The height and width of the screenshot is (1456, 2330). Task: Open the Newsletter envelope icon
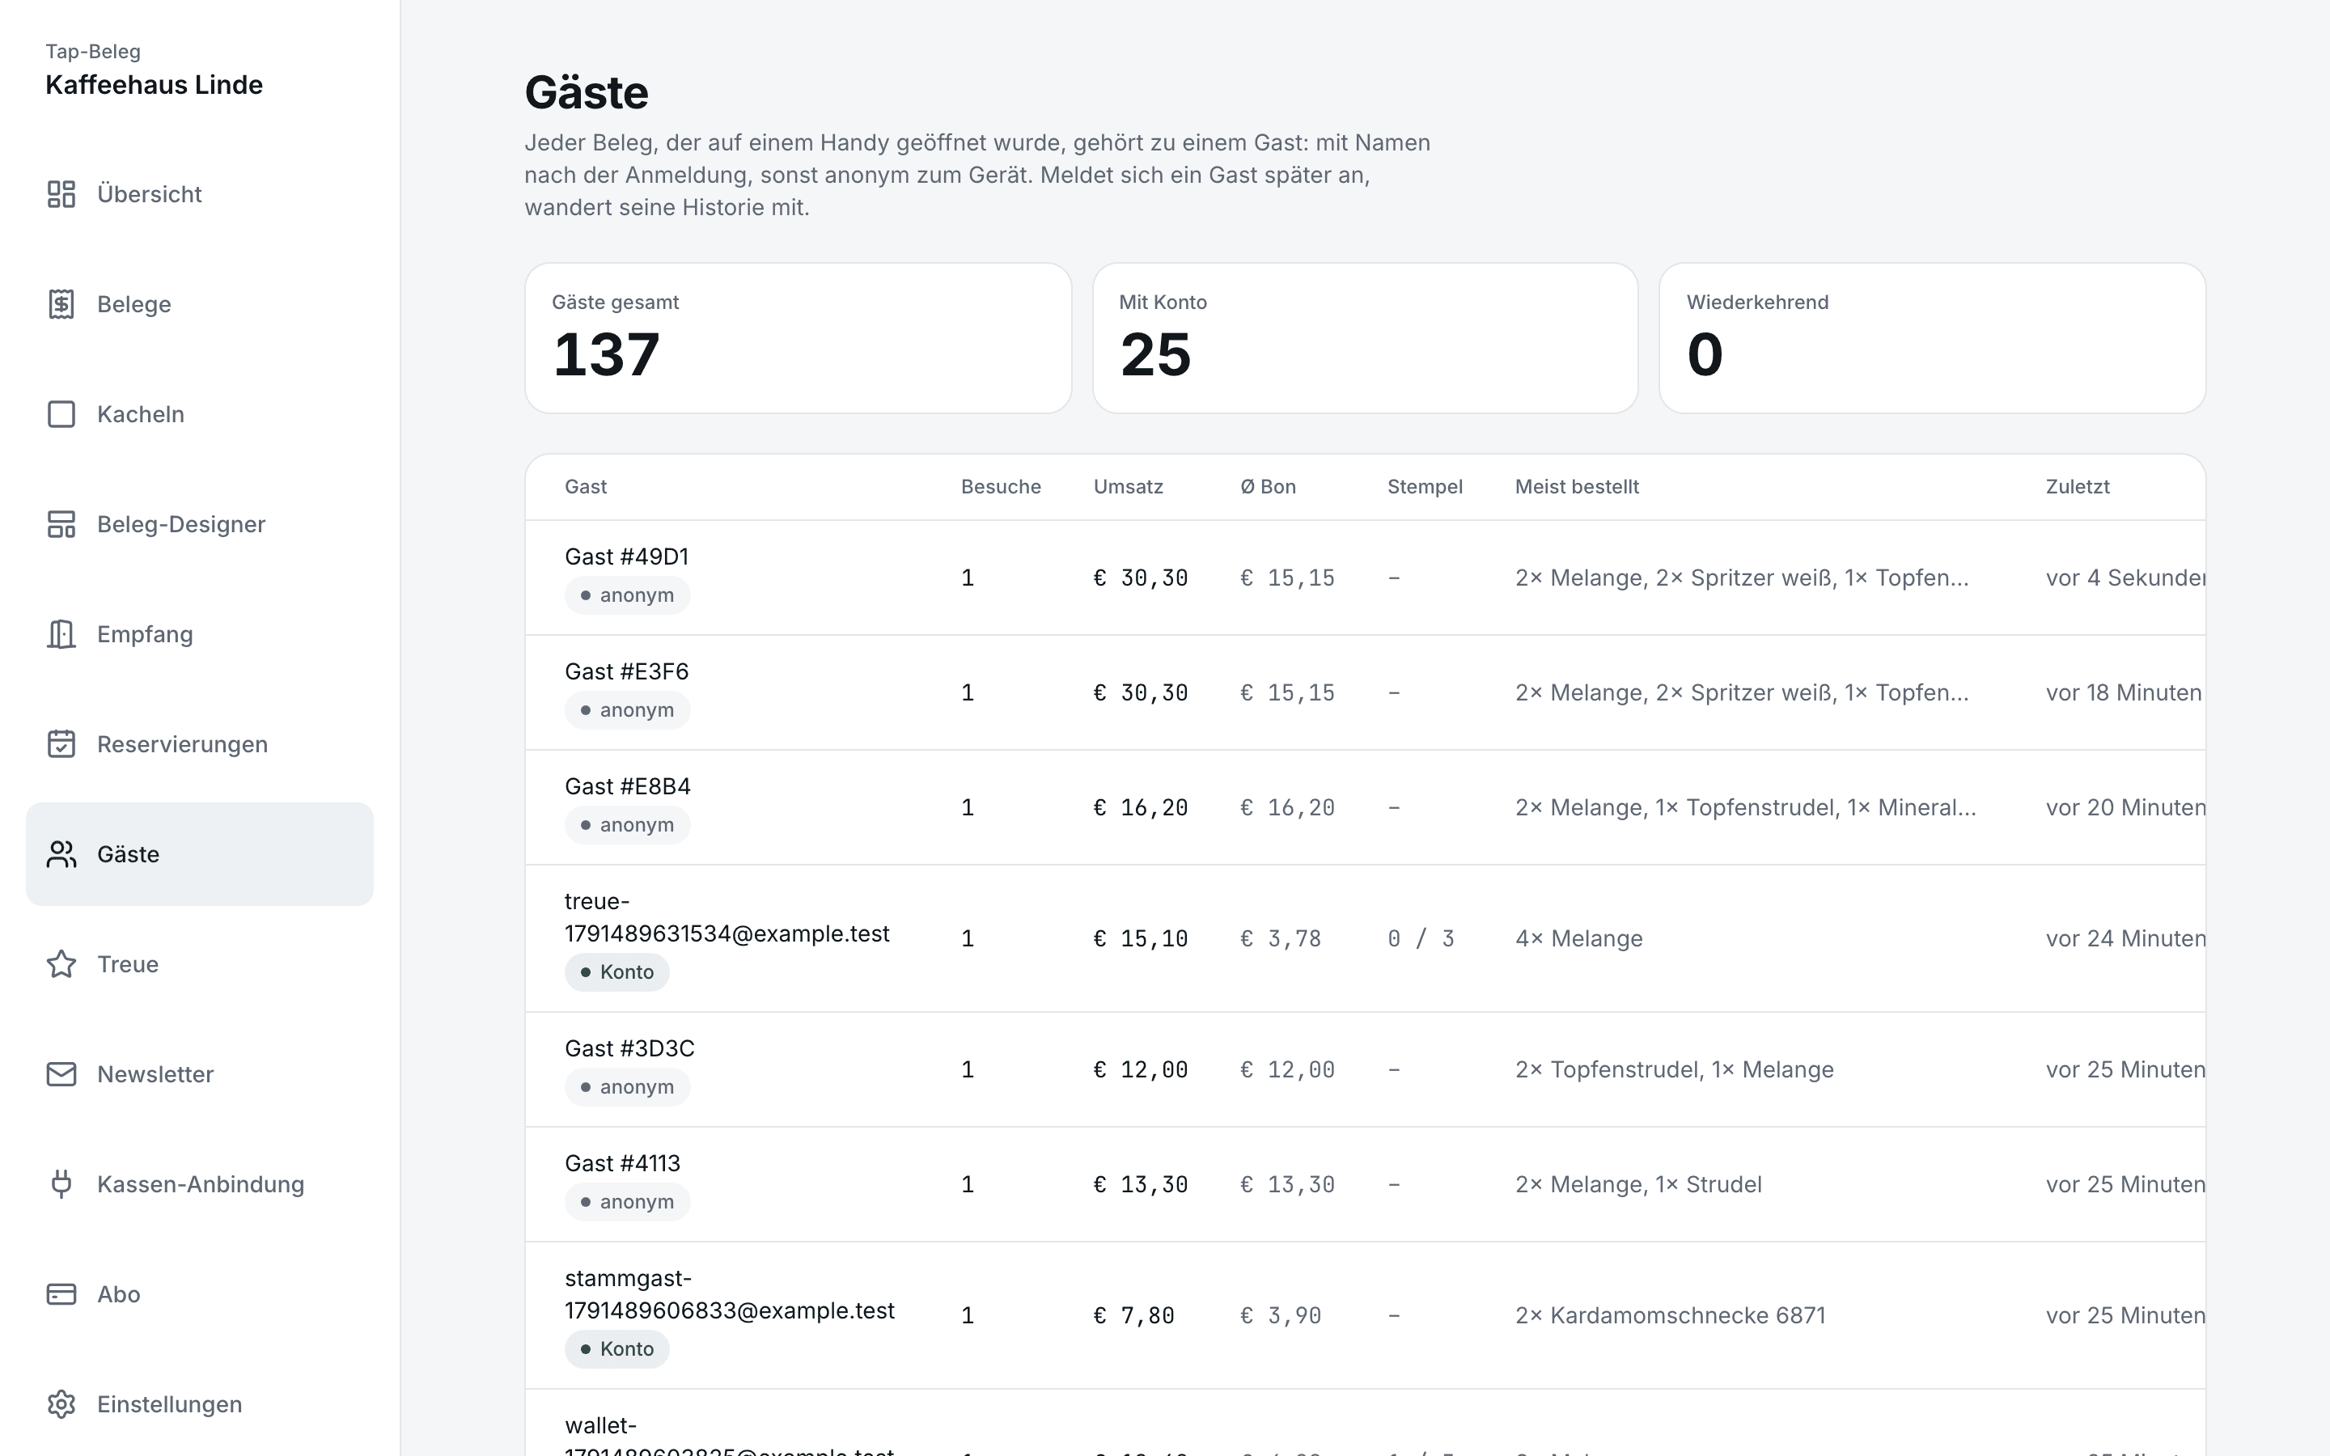[x=61, y=1073]
